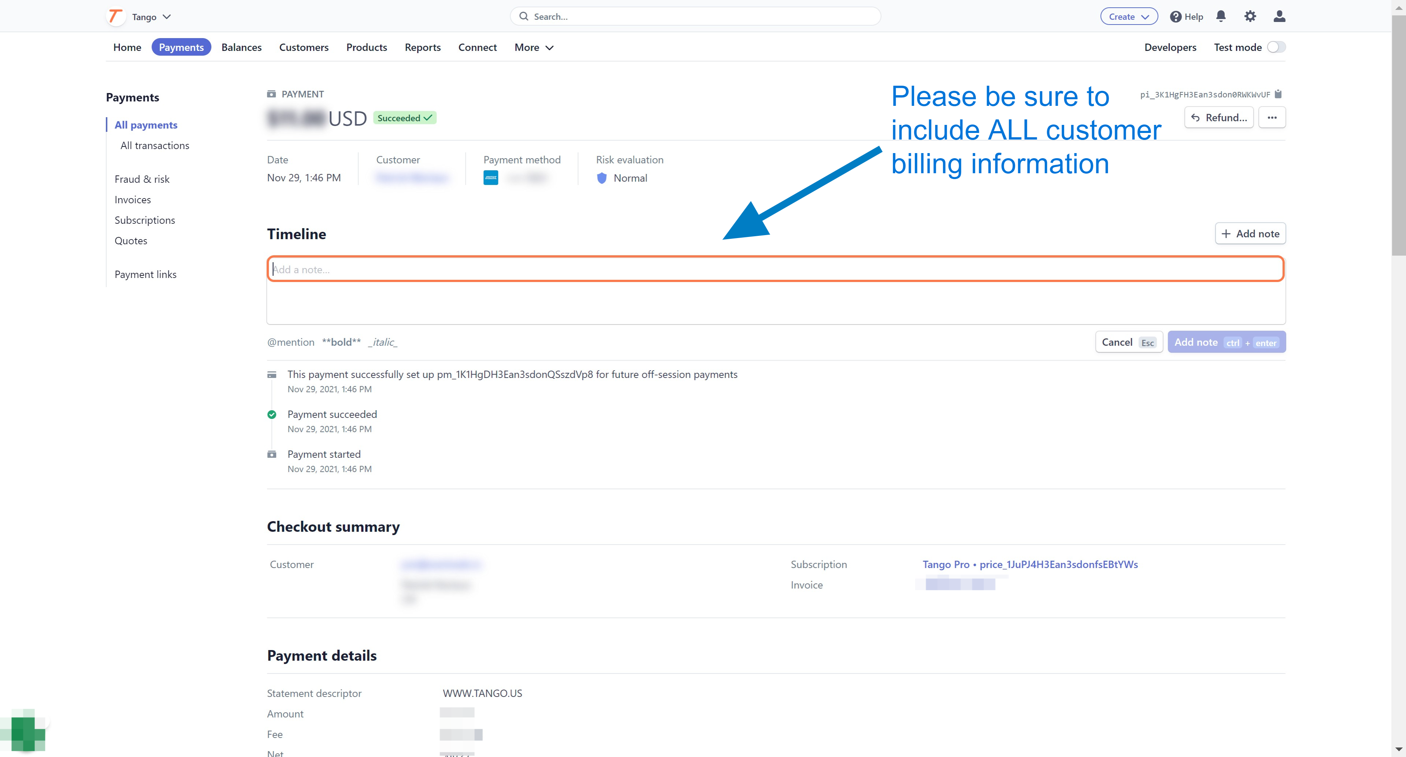Open Invoices in sidebar
Screen dimensions: 1406x757
tap(133, 200)
